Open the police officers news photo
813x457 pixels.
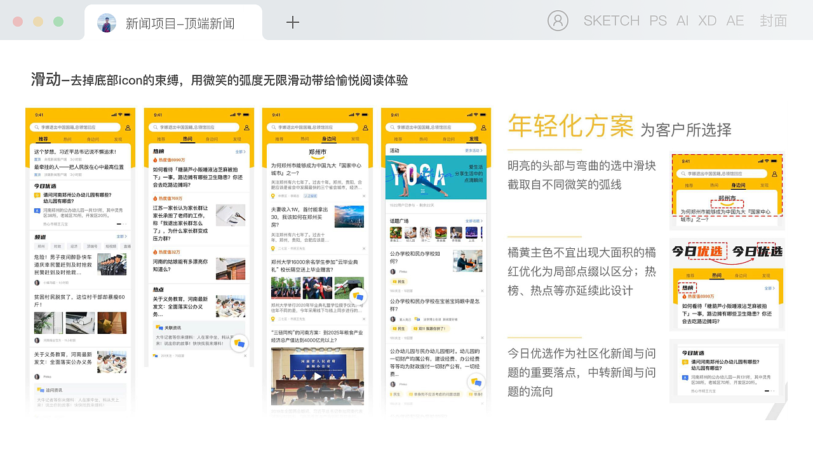coord(112,264)
